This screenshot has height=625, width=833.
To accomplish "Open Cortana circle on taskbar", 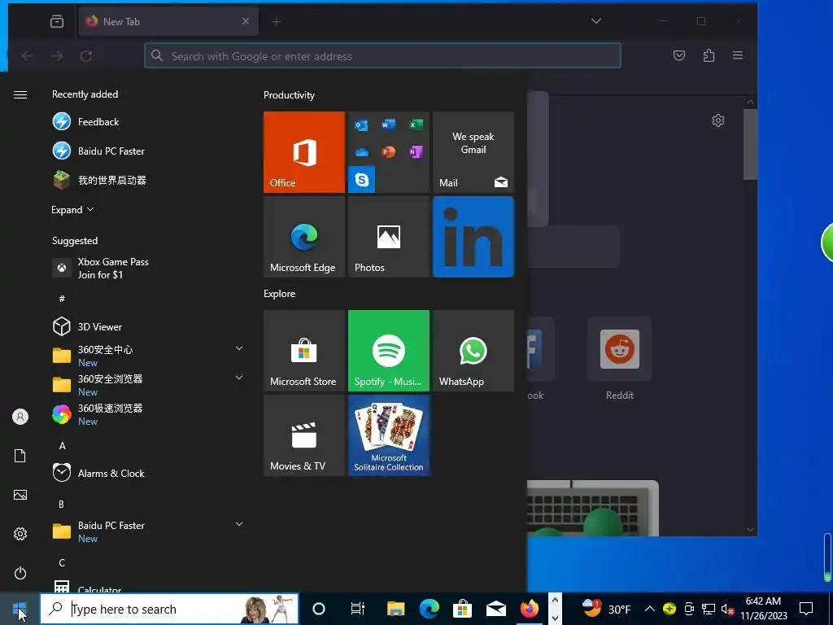I will 319,609.
